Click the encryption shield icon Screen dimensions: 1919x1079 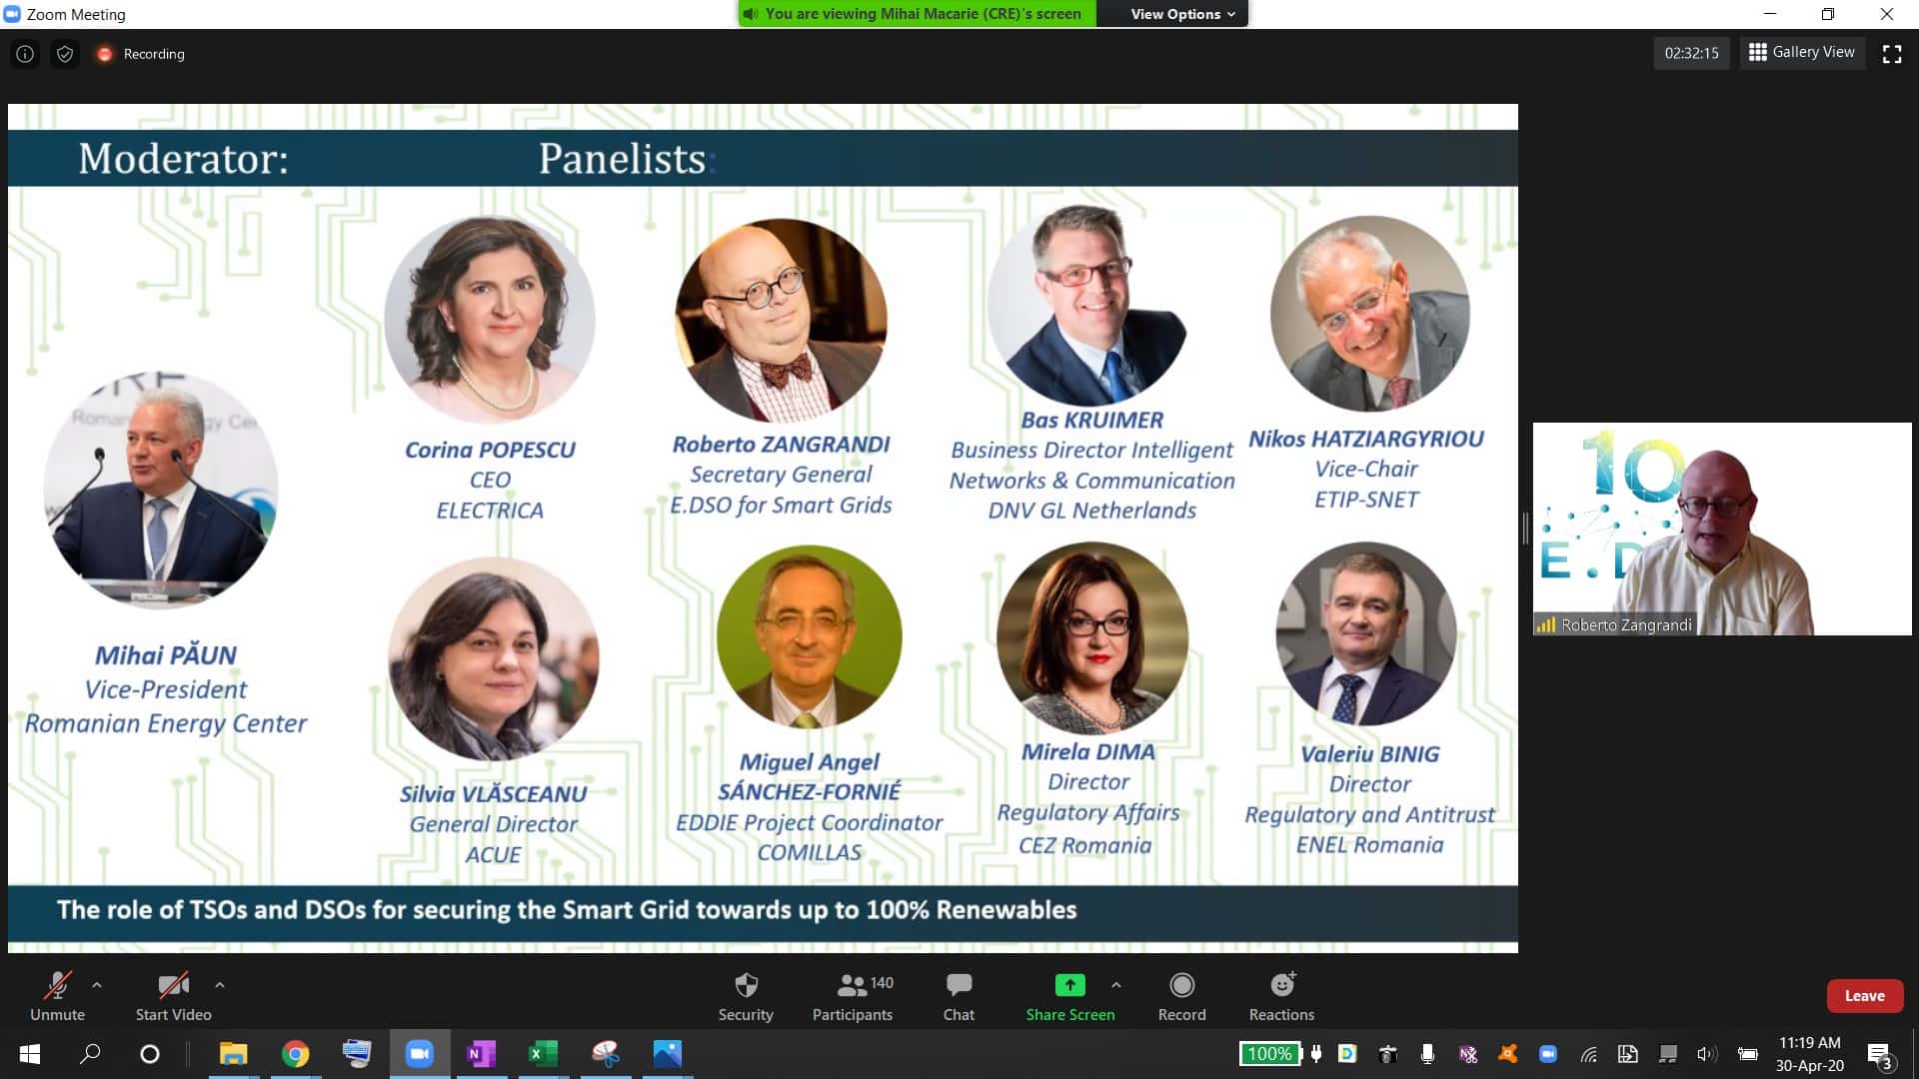coord(65,54)
